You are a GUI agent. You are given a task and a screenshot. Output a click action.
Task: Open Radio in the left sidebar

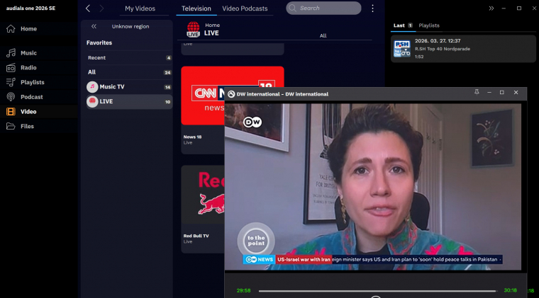[x=28, y=68]
